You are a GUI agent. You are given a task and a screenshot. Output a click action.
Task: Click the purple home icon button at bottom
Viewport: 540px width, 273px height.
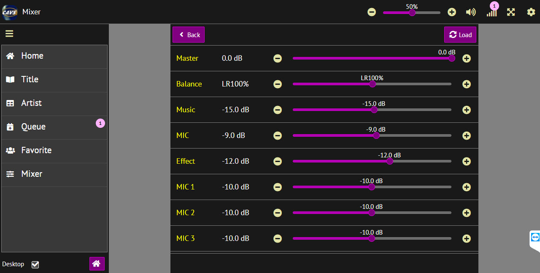coord(97,264)
